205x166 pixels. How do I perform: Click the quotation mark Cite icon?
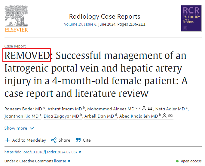click(78, 140)
